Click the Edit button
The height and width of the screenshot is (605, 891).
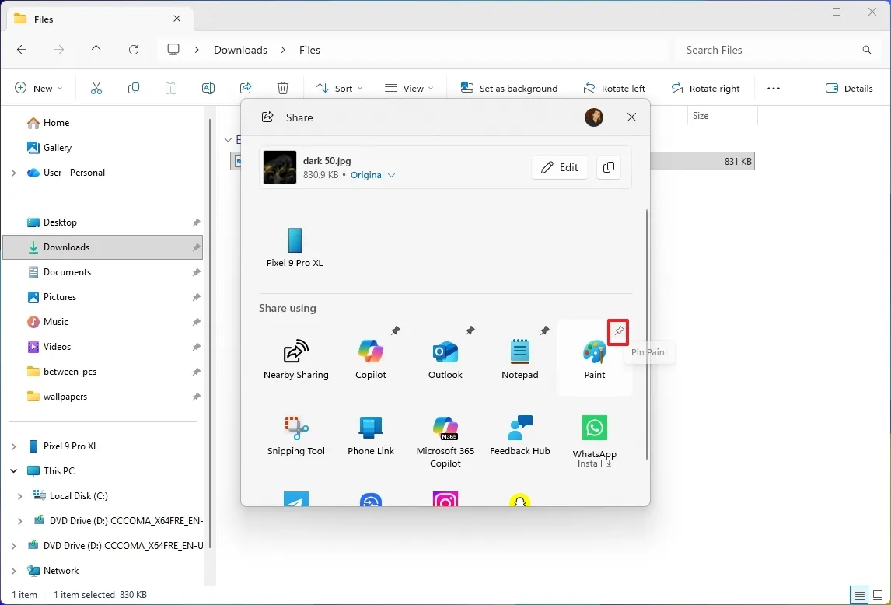click(559, 166)
